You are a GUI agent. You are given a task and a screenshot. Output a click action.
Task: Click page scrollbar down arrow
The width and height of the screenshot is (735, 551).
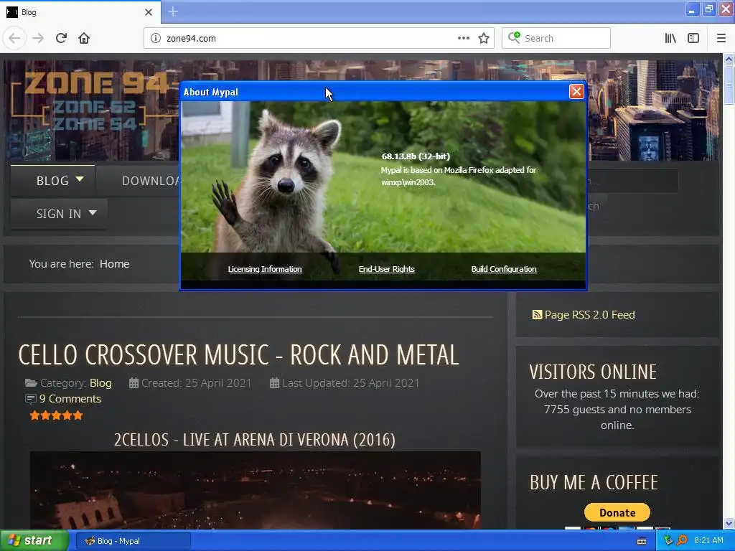[729, 523]
